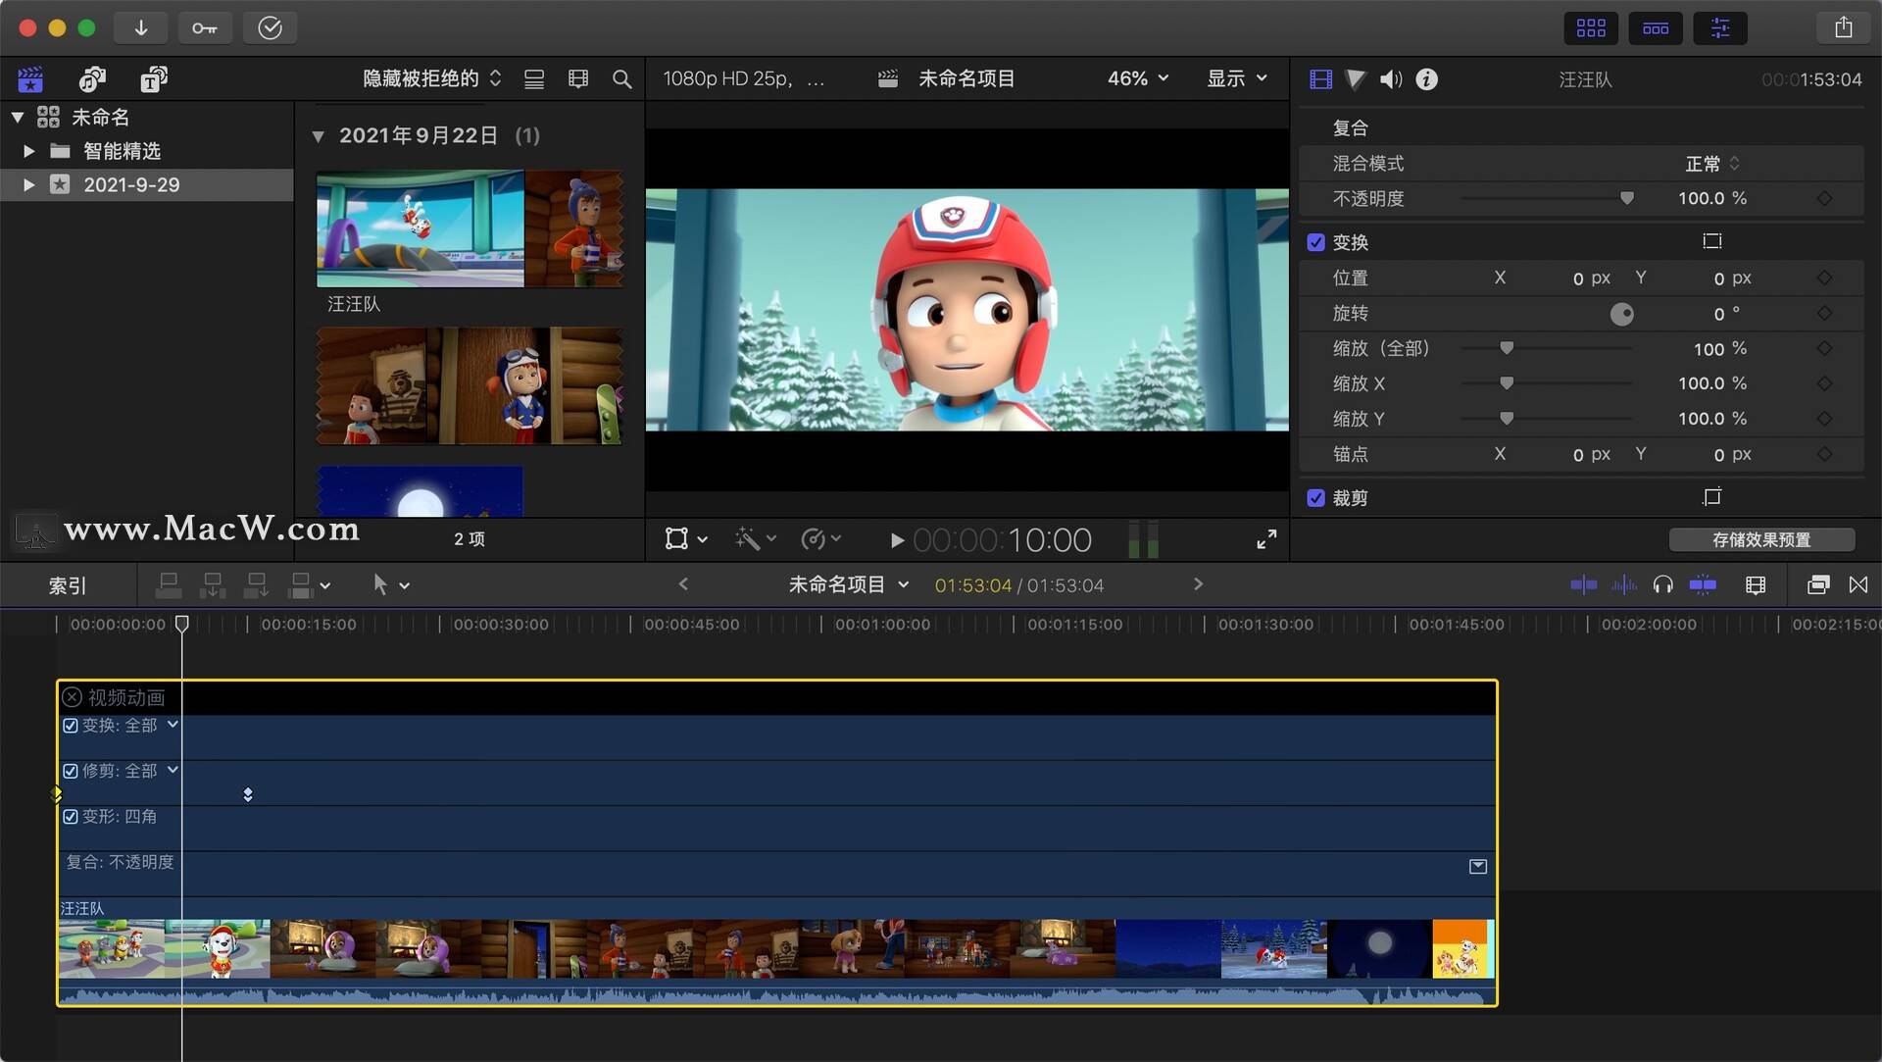Disable 变形: 四角 in video animation

click(x=71, y=817)
